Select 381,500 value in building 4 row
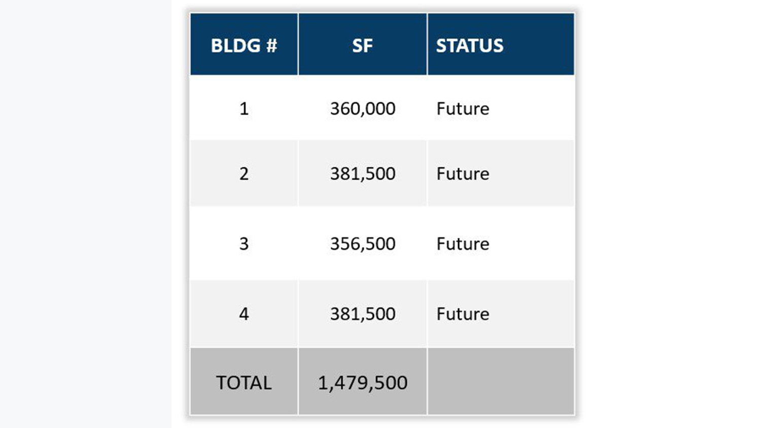761x428 pixels. [362, 313]
